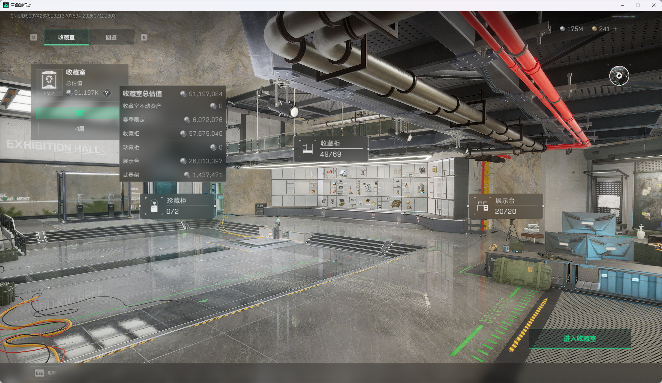Minimize the 三角洲行动 window
The height and width of the screenshot is (383, 662).
pos(622,5)
